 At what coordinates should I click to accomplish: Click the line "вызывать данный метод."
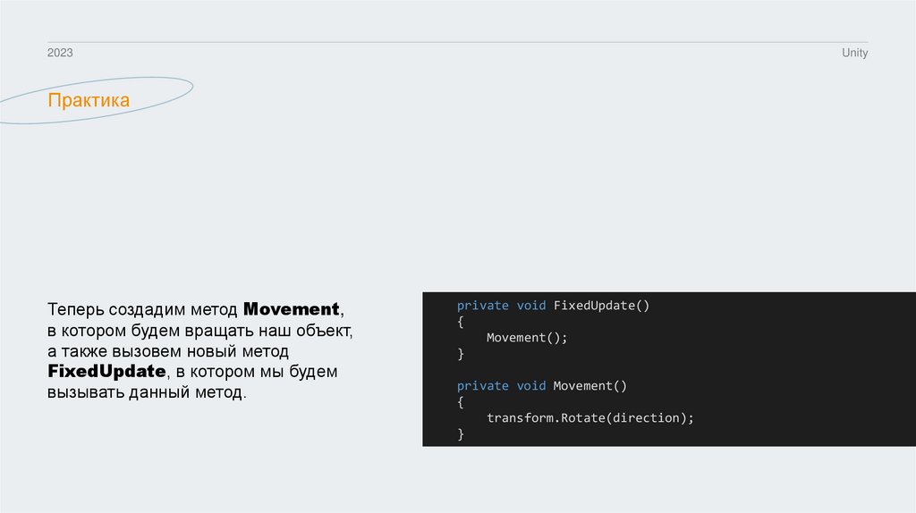pos(146,392)
